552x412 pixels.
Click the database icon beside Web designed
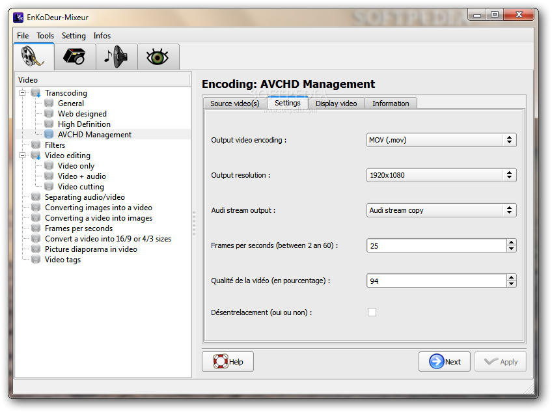(x=49, y=114)
